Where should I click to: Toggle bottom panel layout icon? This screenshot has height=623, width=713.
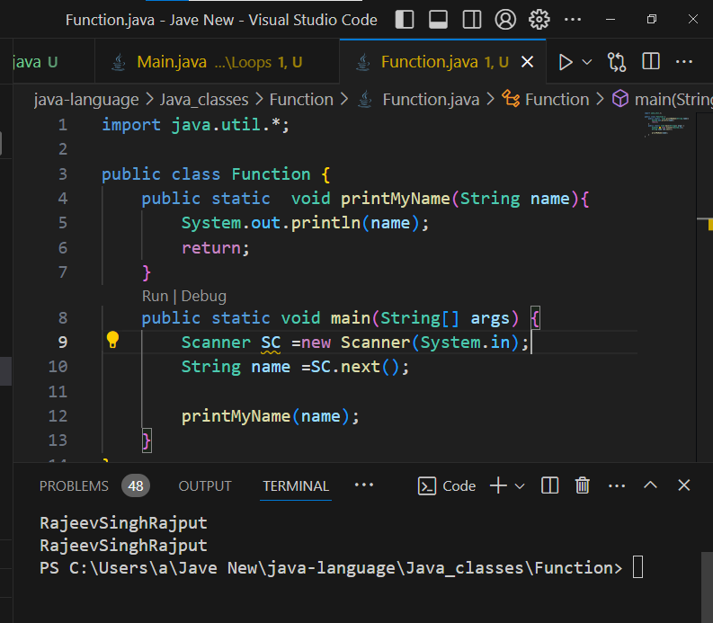click(x=439, y=20)
